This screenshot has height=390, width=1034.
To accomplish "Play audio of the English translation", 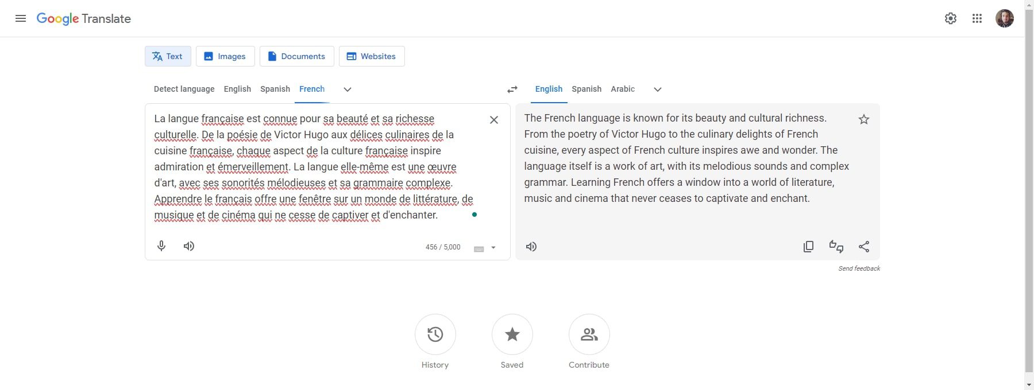I will click(x=531, y=247).
